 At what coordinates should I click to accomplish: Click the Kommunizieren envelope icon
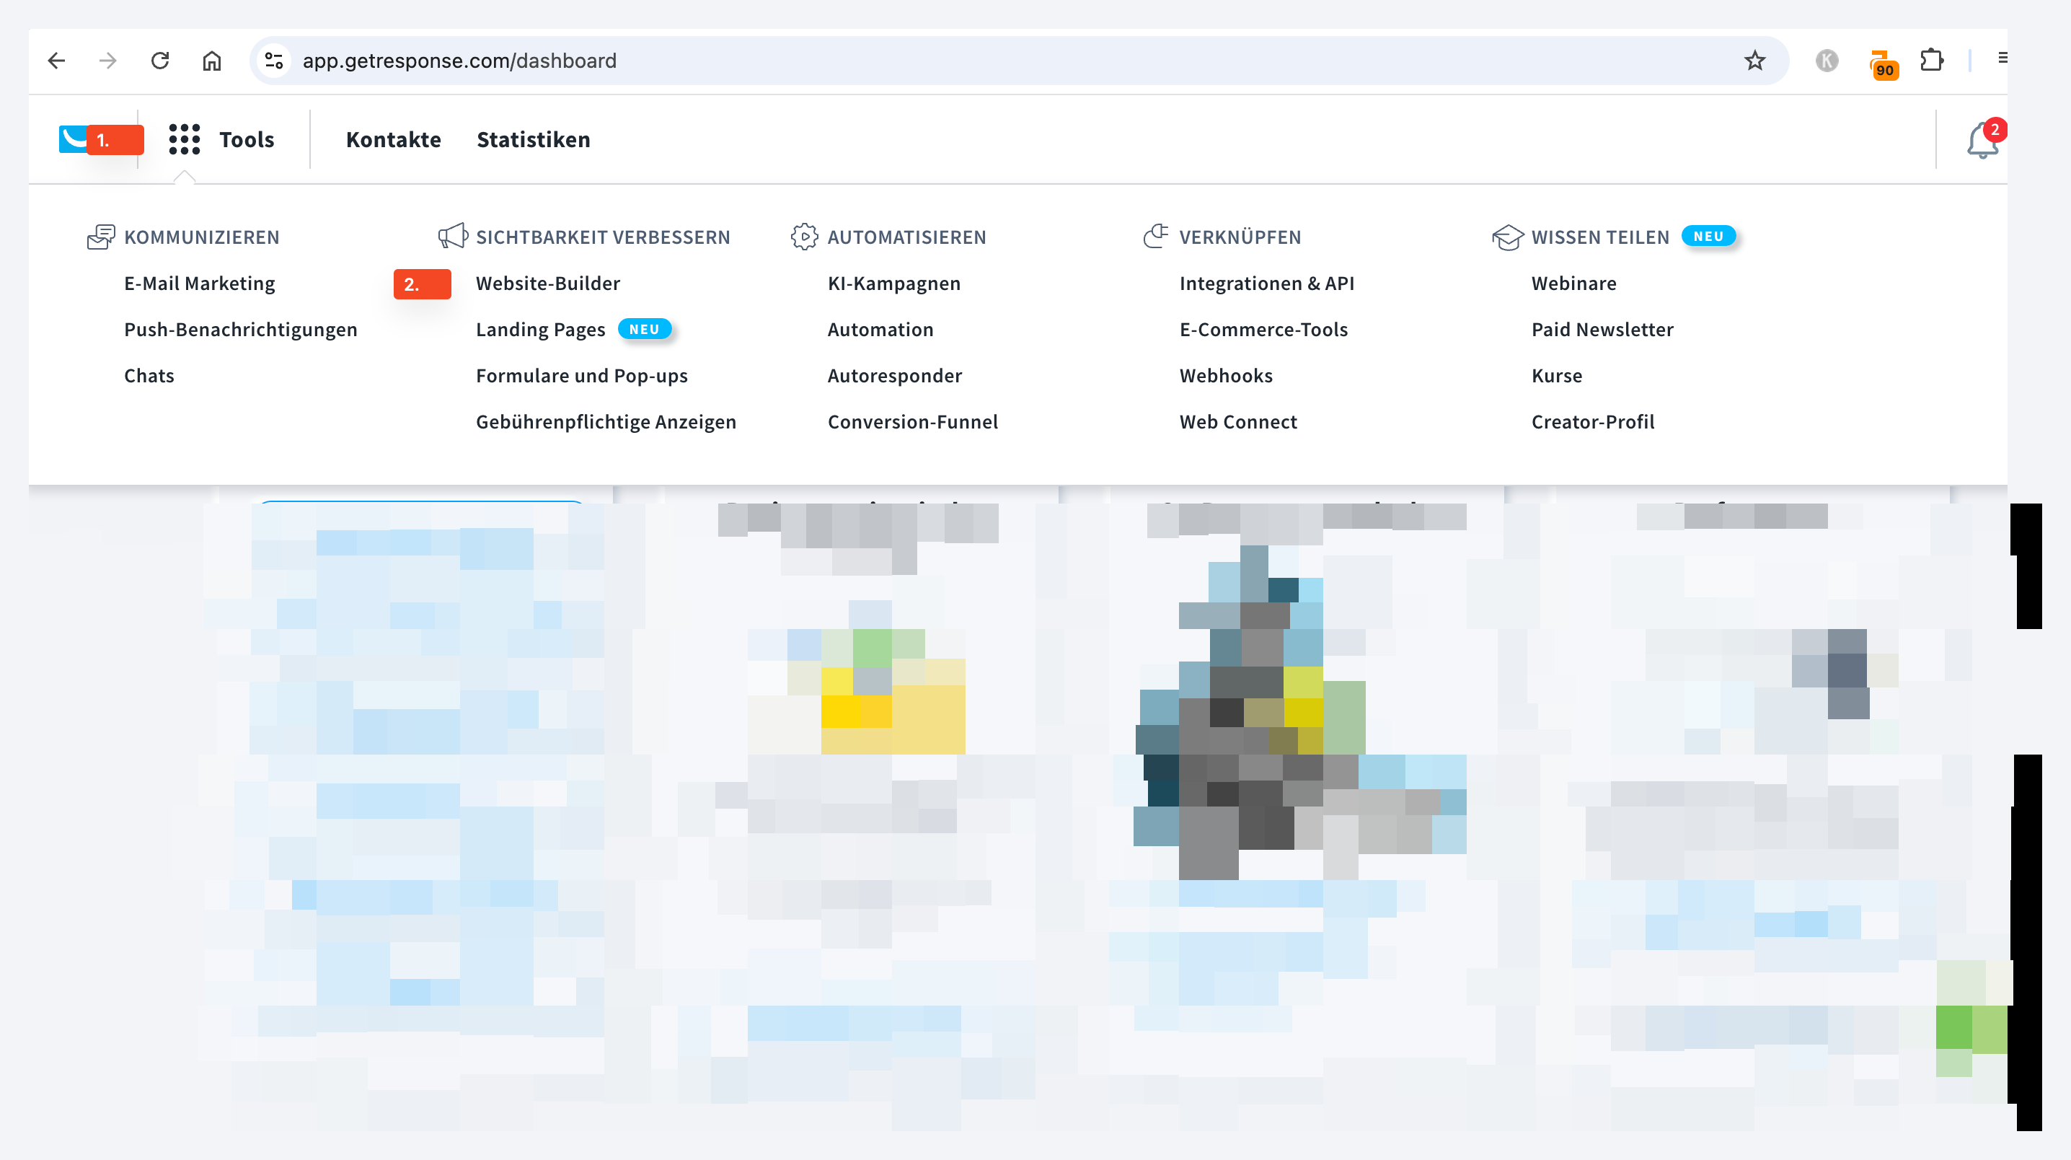click(101, 237)
